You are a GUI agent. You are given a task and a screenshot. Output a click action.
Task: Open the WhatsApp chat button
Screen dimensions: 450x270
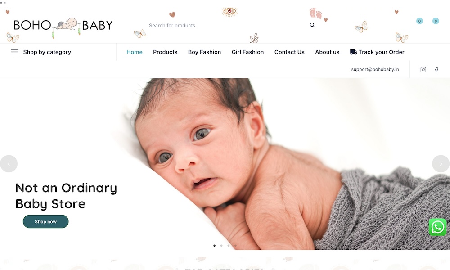pyautogui.click(x=438, y=227)
